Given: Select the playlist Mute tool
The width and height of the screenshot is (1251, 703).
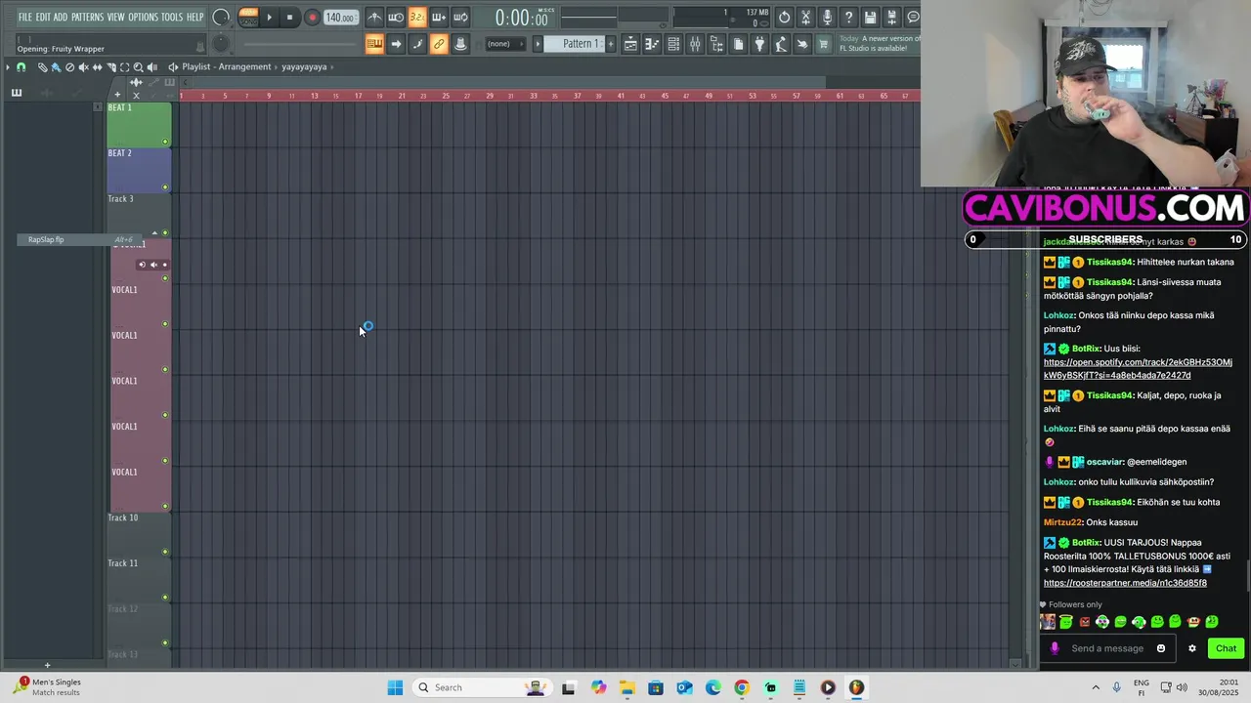Looking at the screenshot, I should click(x=83, y=67).
